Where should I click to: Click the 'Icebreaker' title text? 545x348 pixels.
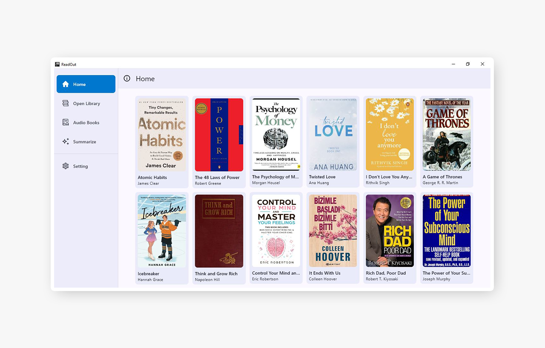(148, 274)
